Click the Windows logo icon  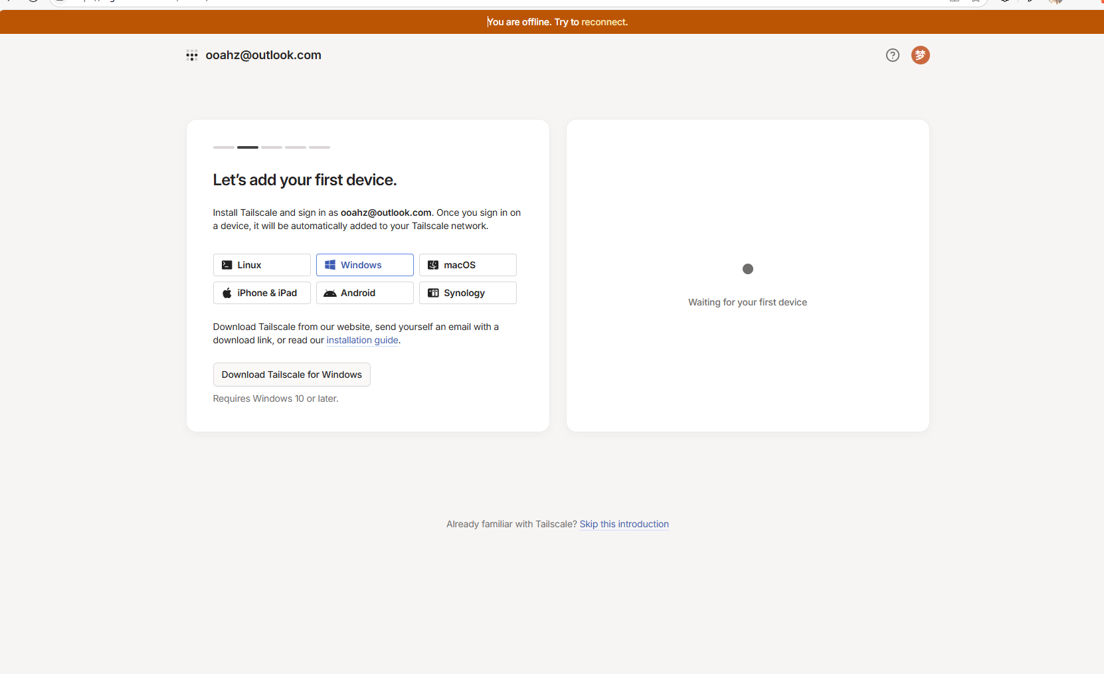point(330,265)
